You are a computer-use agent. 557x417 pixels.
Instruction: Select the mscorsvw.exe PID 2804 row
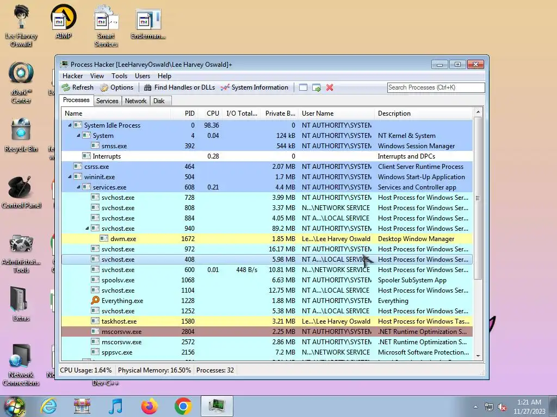tap(267, 332)
